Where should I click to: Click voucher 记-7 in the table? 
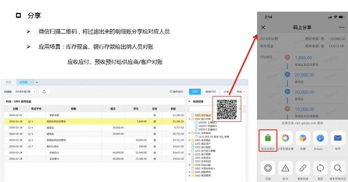[x=31, y=146]
